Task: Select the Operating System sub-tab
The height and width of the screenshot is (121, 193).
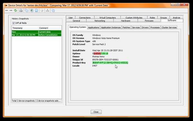Action: tap(78, 27)
